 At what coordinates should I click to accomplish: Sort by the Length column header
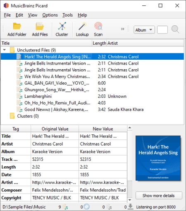point(99,43)
